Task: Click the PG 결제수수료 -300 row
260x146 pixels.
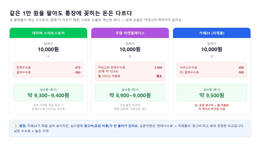Action: 212,72
